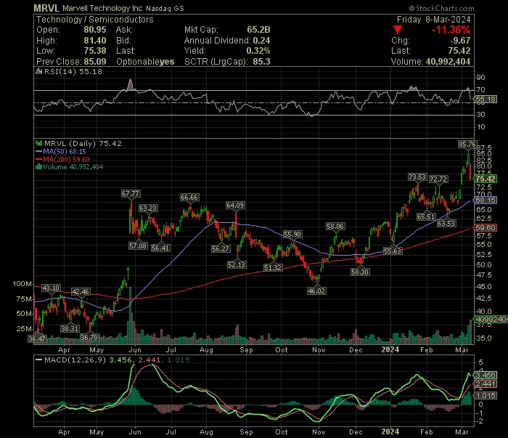The image size is (508, 438).
Task: Click the Volume 40,992,404 legend entry
Action: (70, 167)
